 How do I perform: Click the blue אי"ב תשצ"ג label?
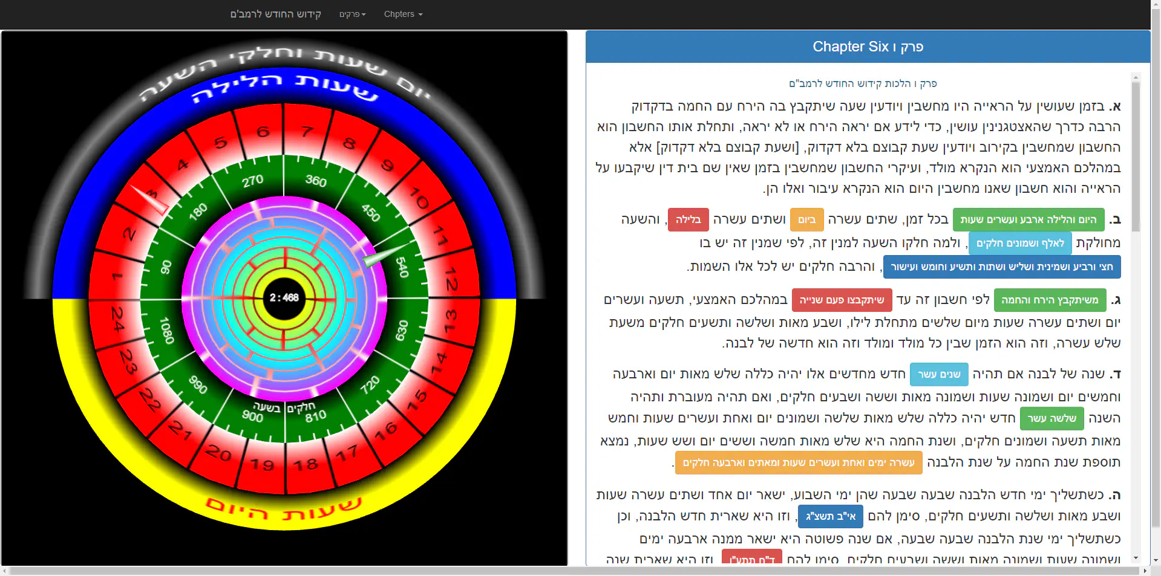tap(830, 516)
